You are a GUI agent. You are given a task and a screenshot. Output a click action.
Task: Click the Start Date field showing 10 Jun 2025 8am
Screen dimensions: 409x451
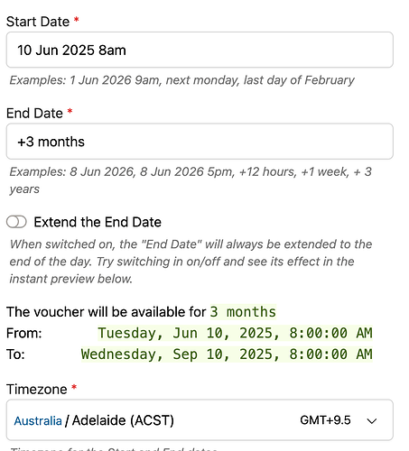tap(200, 50)
